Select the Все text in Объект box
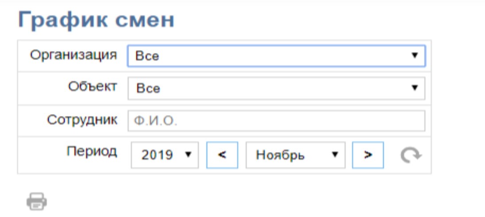Image resolution: width=485 pixels, height=217 pixels. (148, 89)
